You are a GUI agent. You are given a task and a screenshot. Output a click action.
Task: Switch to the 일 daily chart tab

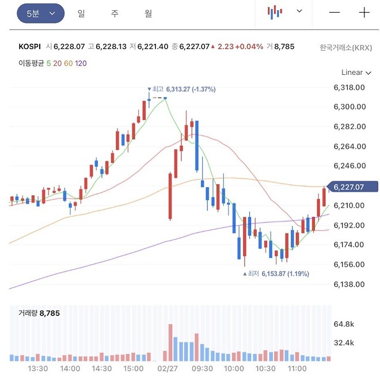click(x=81, y=13)
